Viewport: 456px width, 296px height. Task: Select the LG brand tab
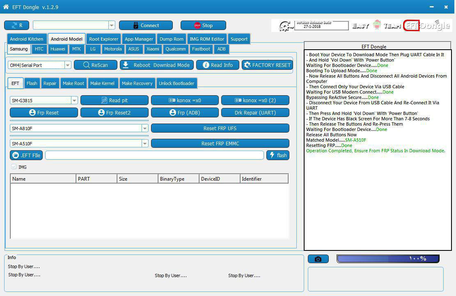pos(93,49)
